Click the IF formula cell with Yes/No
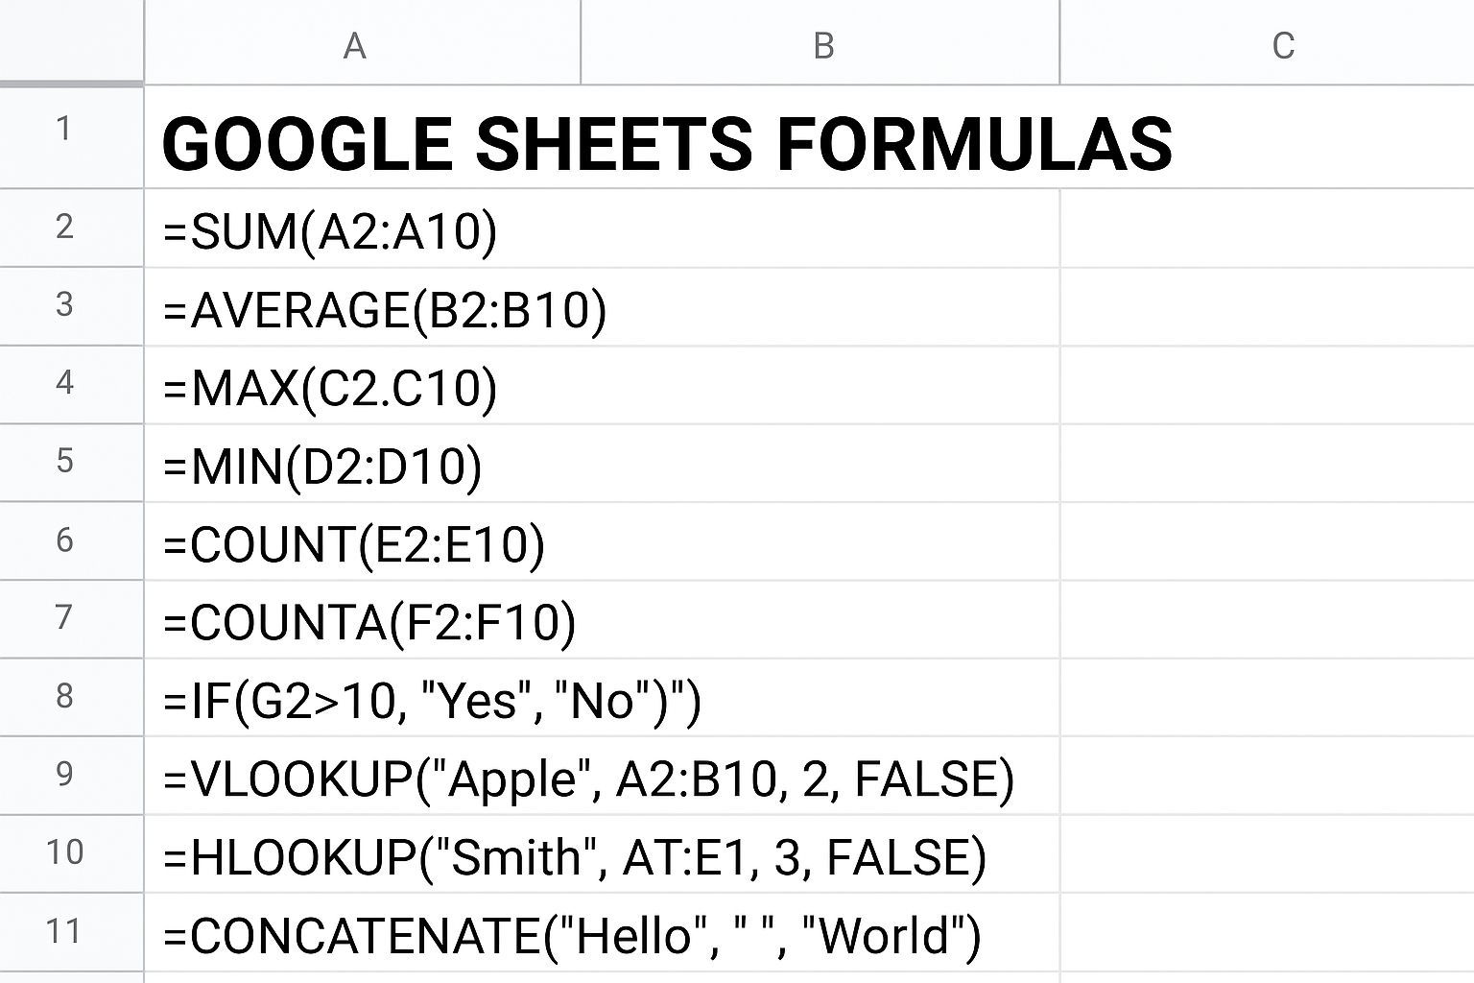Image resolution: width=1474 pixels, height=983 pixels. [x=432, y=701]
